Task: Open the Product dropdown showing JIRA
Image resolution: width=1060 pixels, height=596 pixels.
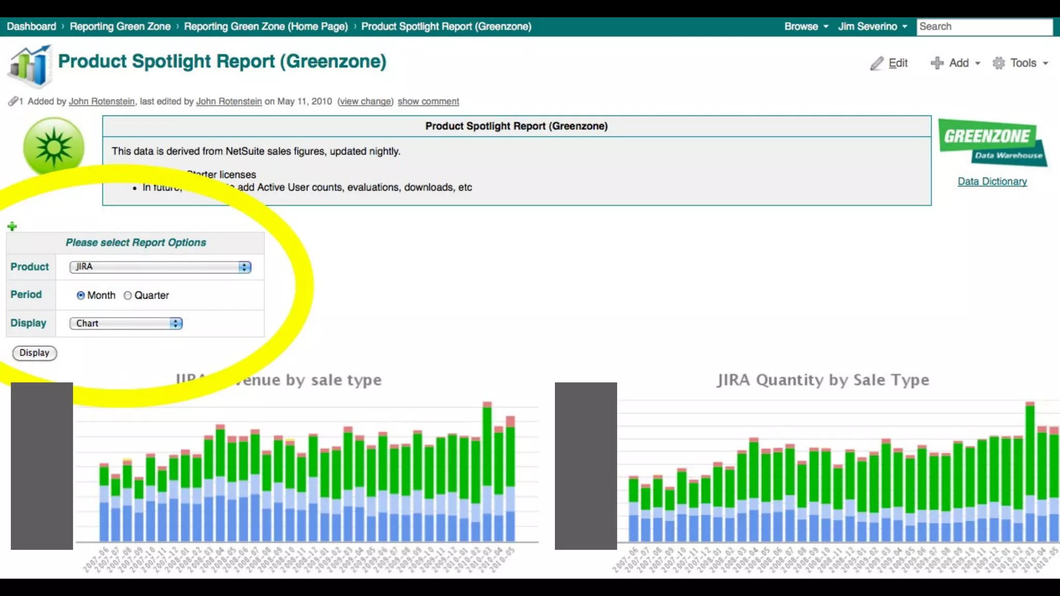Action: tap(160, 267)
